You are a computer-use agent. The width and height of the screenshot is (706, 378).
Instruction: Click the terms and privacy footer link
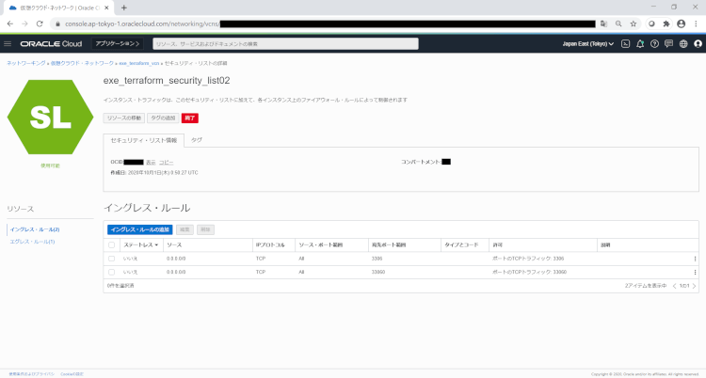(x=31, y=374)
